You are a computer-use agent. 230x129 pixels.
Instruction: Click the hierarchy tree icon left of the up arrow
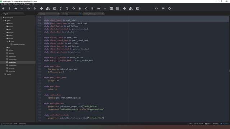[x=48, y=9]
